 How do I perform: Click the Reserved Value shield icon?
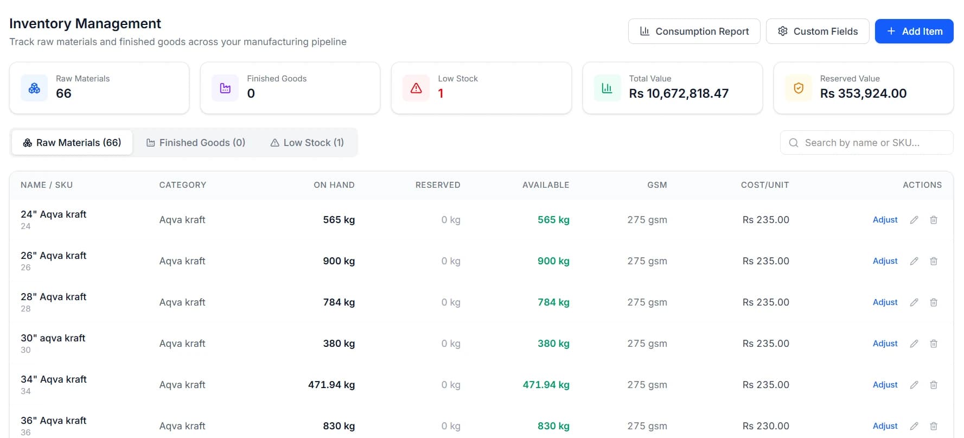pos(799,88)
